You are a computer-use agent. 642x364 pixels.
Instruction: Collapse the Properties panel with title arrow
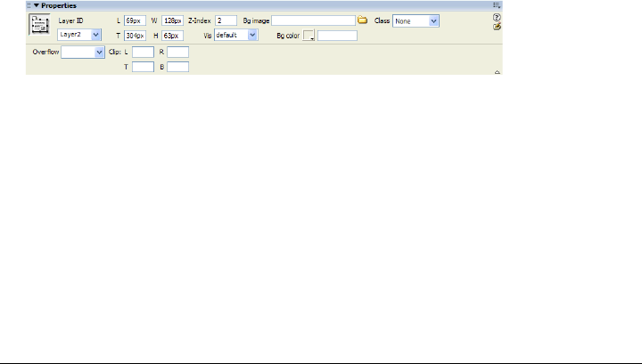pos(37,5)
